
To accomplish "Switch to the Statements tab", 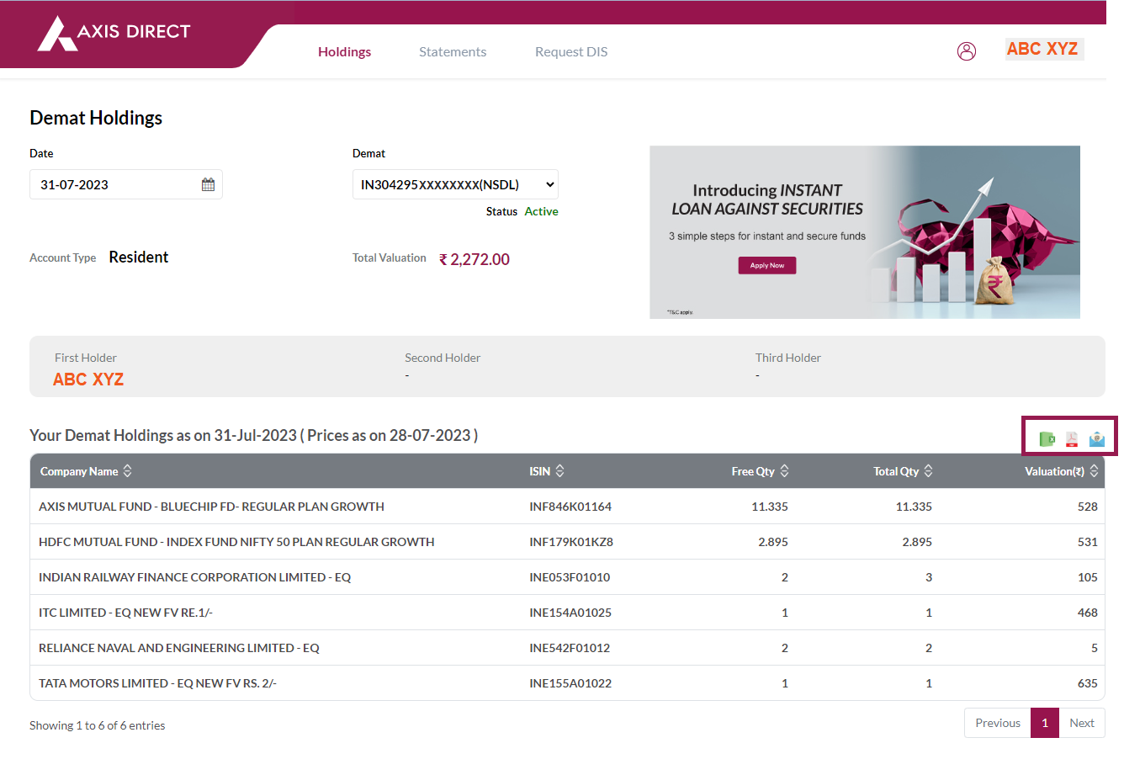I will [x=453, y=51].
